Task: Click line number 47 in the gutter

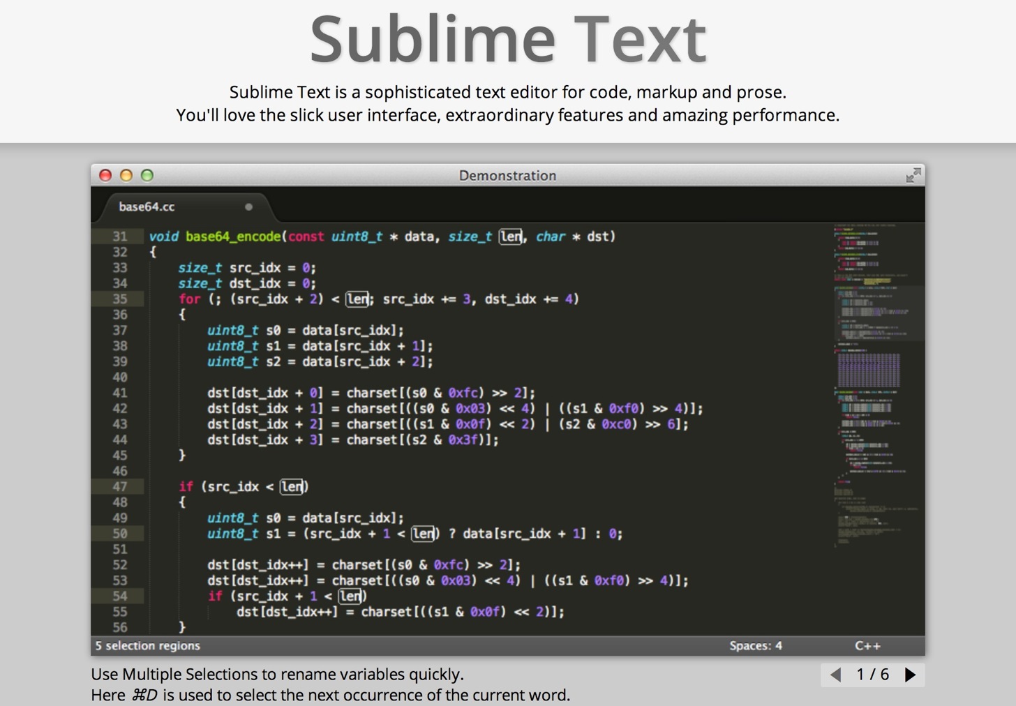Action: (x=120, y=487)
